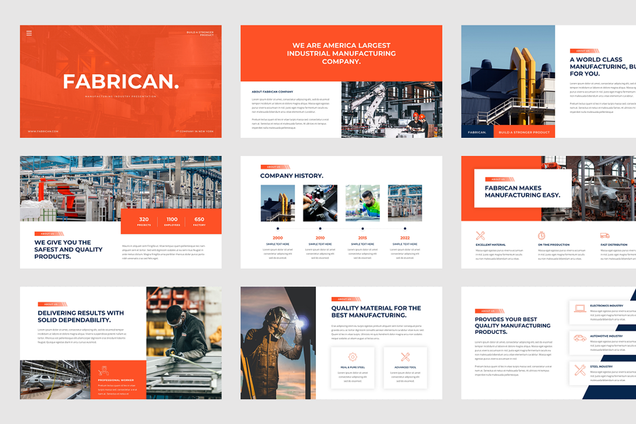636x424 pixels.
Task: Click the 2022 timeline dot in Company History
Action: coord(405,228)
